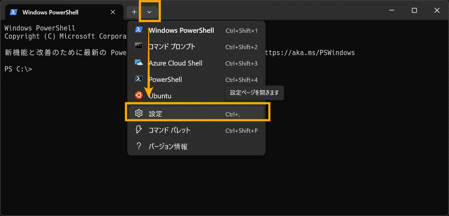Select the Windows PowerShell tab

(64, 12)
